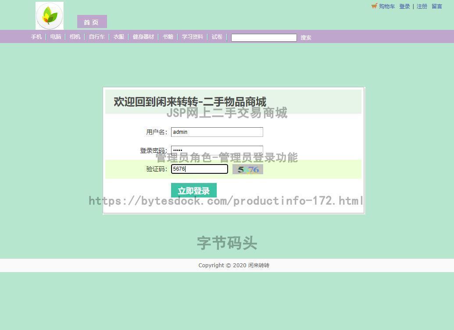Screen dimensions: 454x330
Task: Click inside the 用户名 username field
Action: point(217,132)
